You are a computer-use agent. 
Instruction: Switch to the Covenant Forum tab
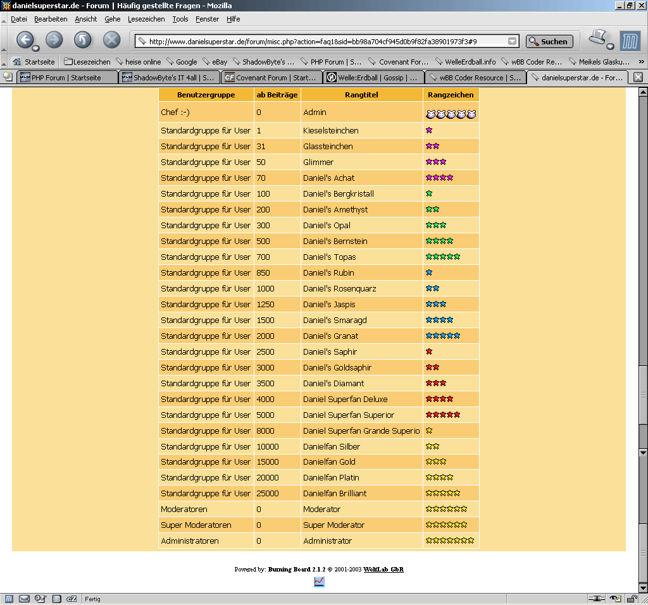point(270,78)
